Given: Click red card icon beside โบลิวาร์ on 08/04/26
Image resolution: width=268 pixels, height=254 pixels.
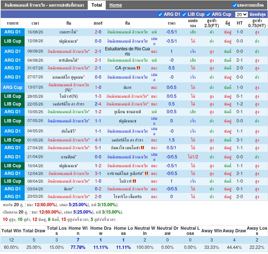Looking at the screenshot, I should pos(134,181).
